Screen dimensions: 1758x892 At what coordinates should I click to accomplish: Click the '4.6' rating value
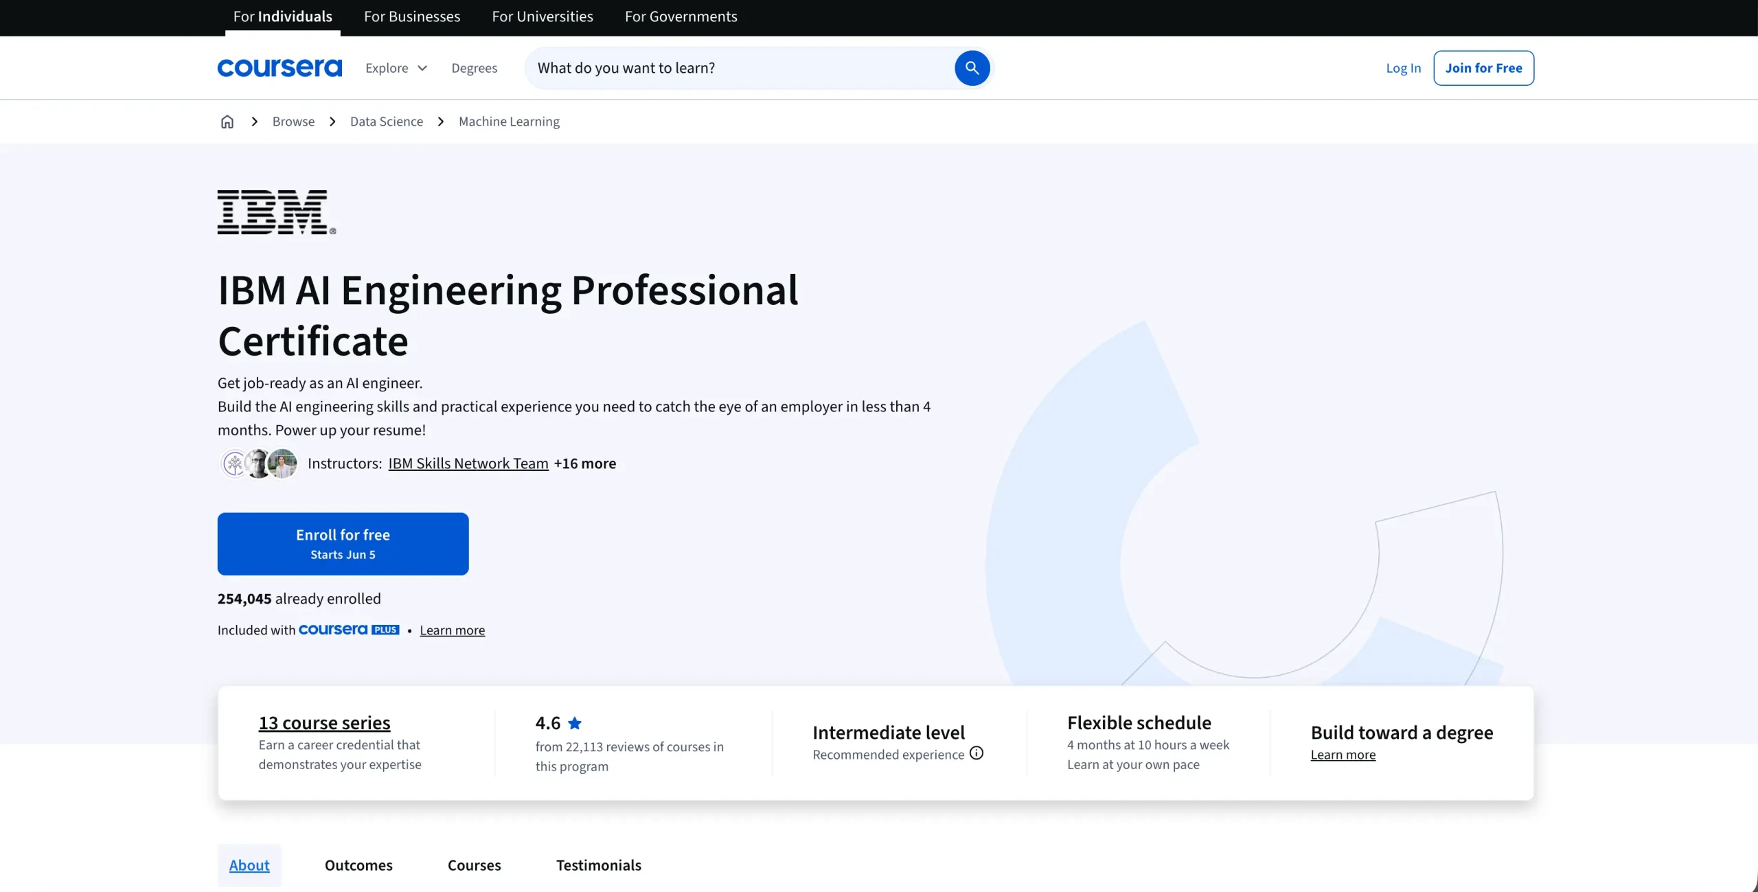pos(548,723)
